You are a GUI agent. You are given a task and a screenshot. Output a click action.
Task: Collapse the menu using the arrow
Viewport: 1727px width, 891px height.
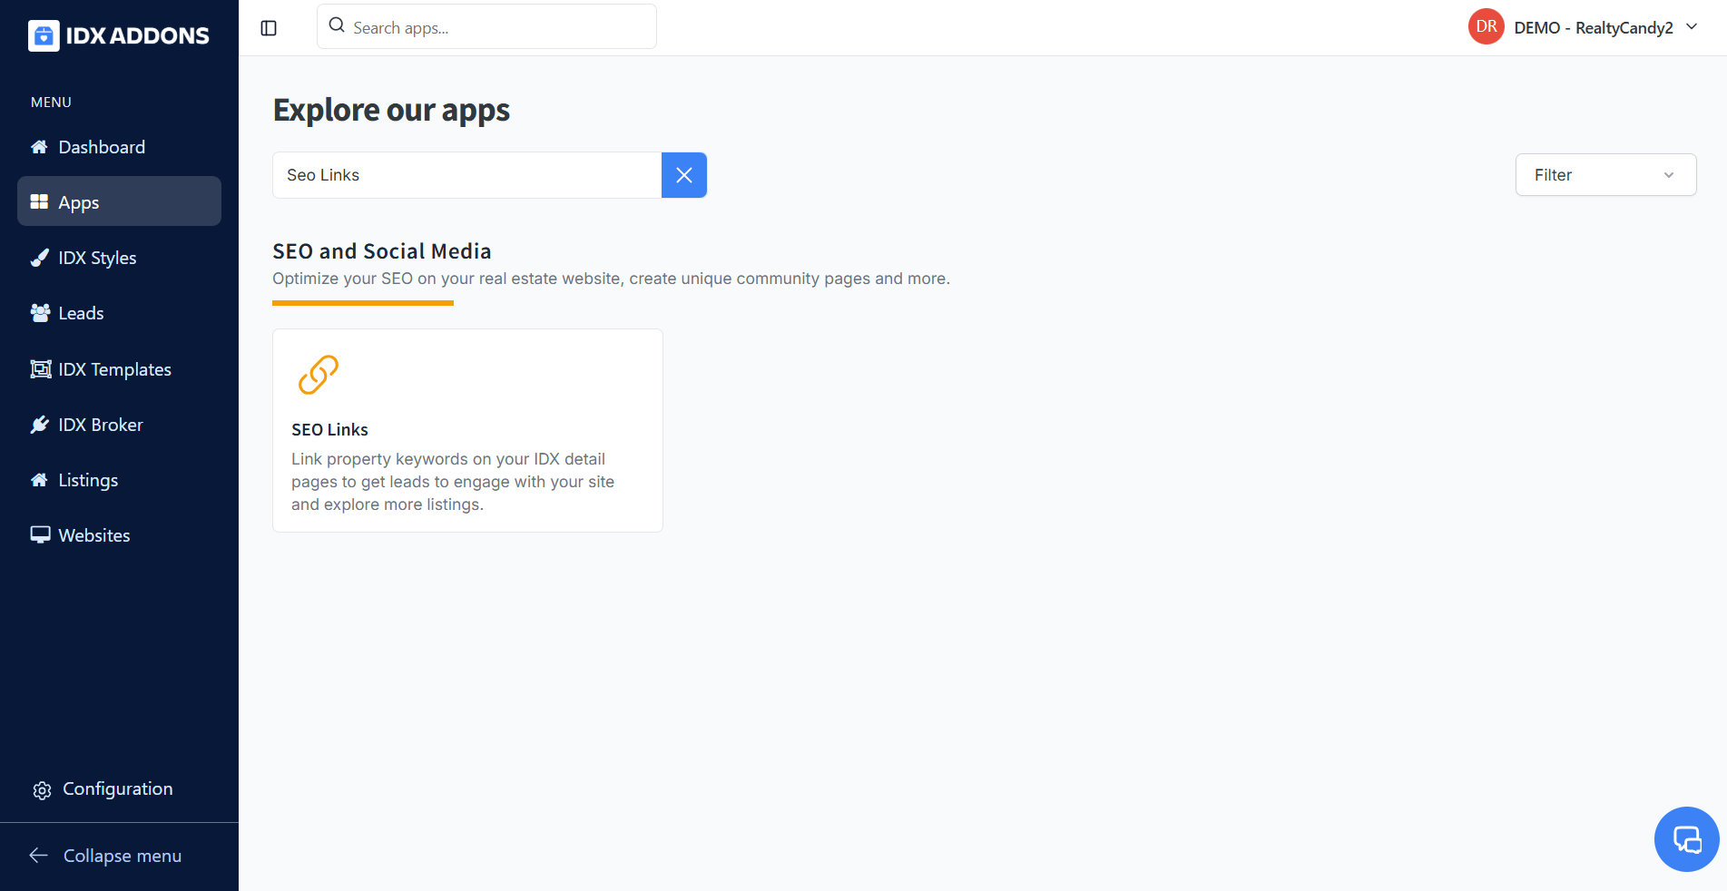39,856
